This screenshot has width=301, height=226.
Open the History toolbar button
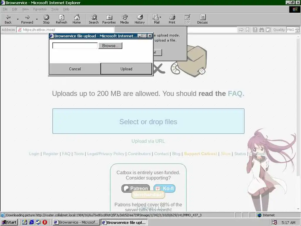140,19
